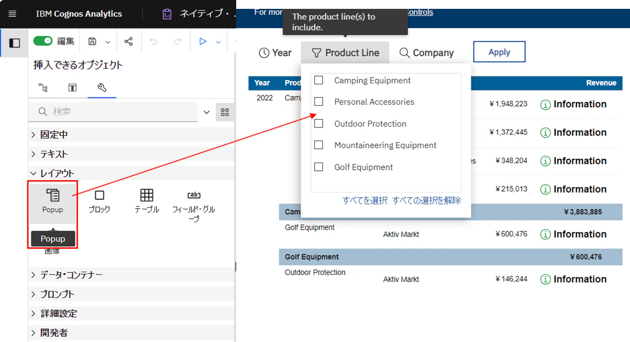This screenshot has height=342, width=630.
Task: Select the フィールド・グループ object
Action: 194,206
